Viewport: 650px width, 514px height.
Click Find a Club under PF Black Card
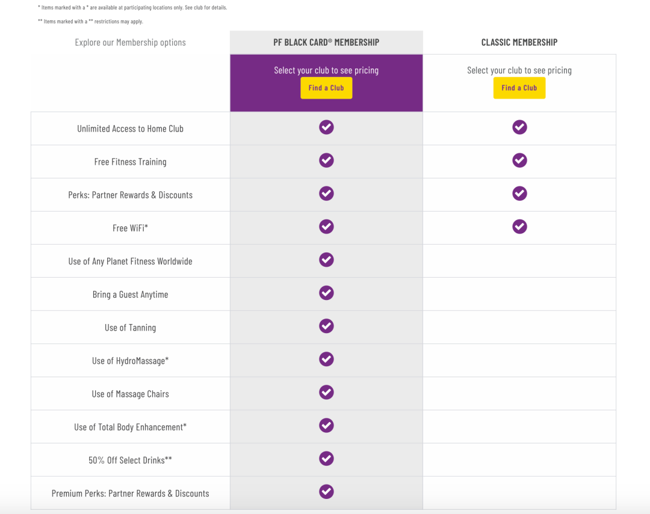326,88
